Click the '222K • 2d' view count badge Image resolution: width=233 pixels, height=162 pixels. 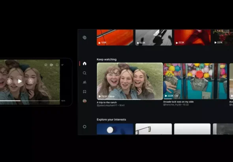coord(171,96)
